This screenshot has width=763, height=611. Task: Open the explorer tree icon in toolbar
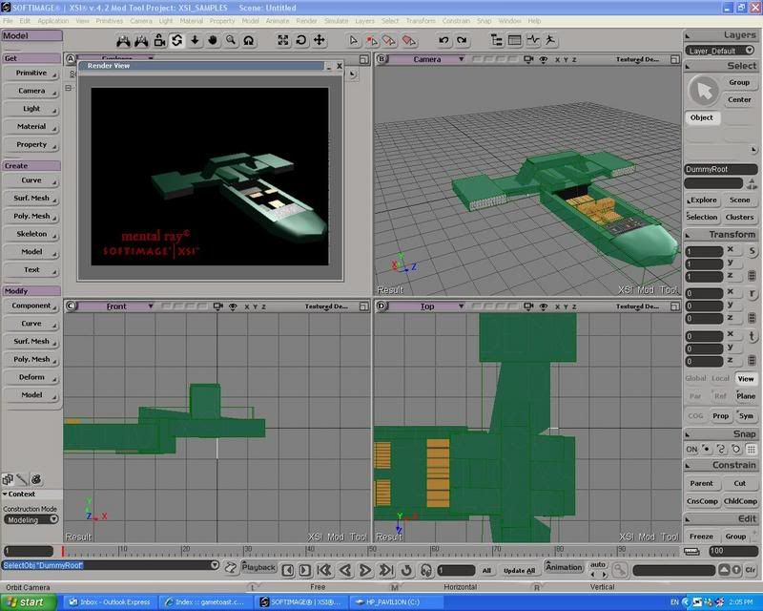tap(496, 40)
